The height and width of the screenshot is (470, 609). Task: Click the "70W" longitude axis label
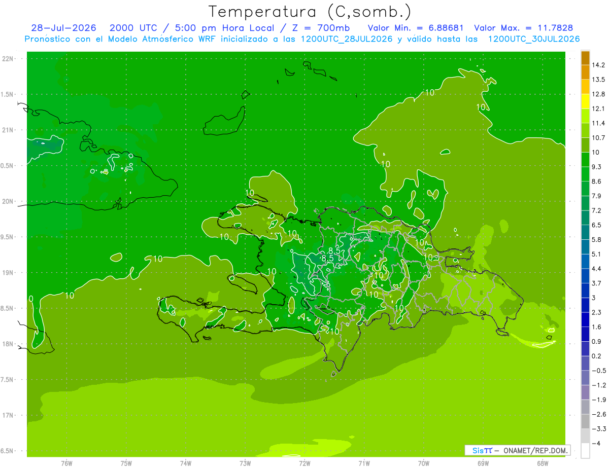click(424, 463)
